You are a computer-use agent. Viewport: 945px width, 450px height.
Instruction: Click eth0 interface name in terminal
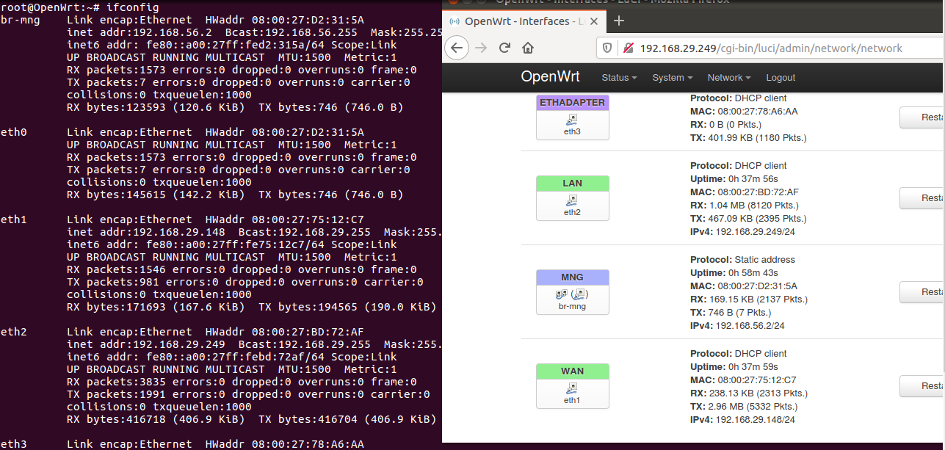[13, 132]
